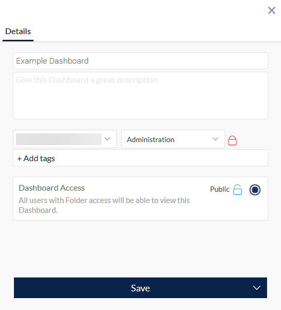Click the chevron in Administration dropdown

click(x=216, y=139)
